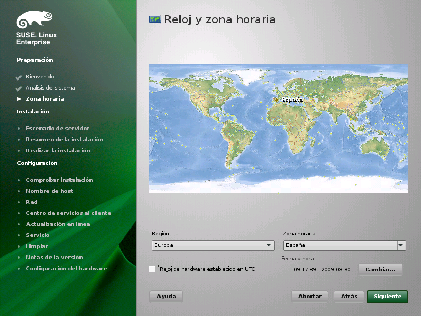Open the Región dropdown showing Europa
421x316 pixels.
(213, 245)
